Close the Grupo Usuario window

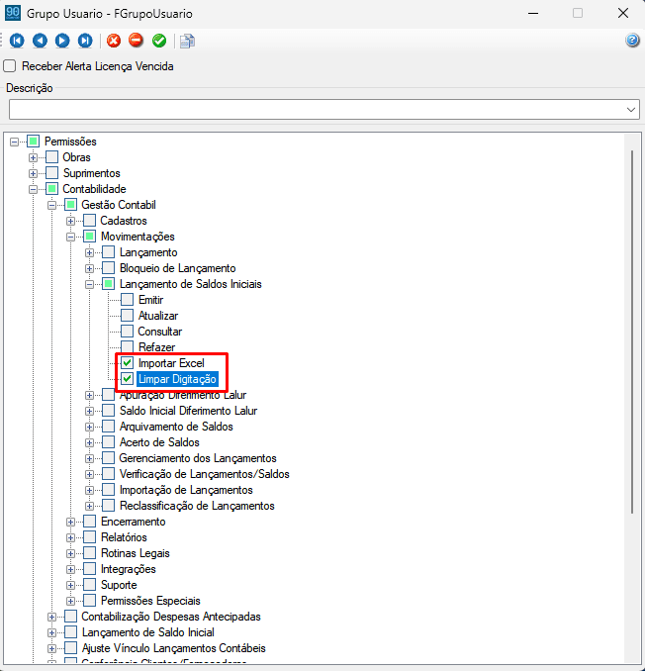click(x=623, y=13)
